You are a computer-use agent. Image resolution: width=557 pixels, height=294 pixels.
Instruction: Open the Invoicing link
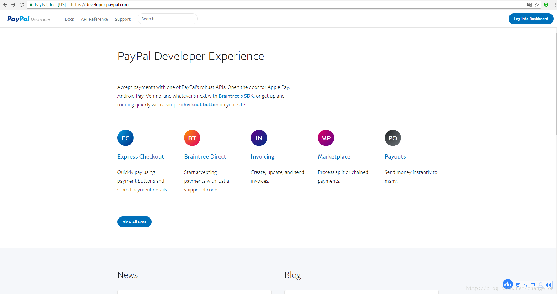point(263,156)
